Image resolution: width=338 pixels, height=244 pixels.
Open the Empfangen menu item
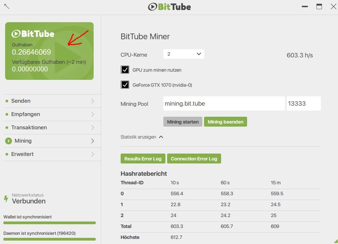coord(52,114)
